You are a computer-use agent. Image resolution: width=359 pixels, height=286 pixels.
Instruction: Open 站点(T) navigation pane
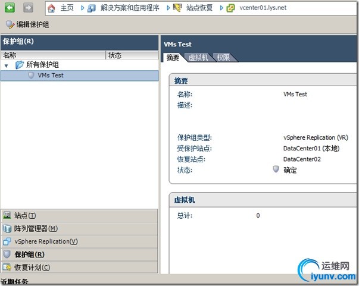pyautogui.click(x=79, y=215)
